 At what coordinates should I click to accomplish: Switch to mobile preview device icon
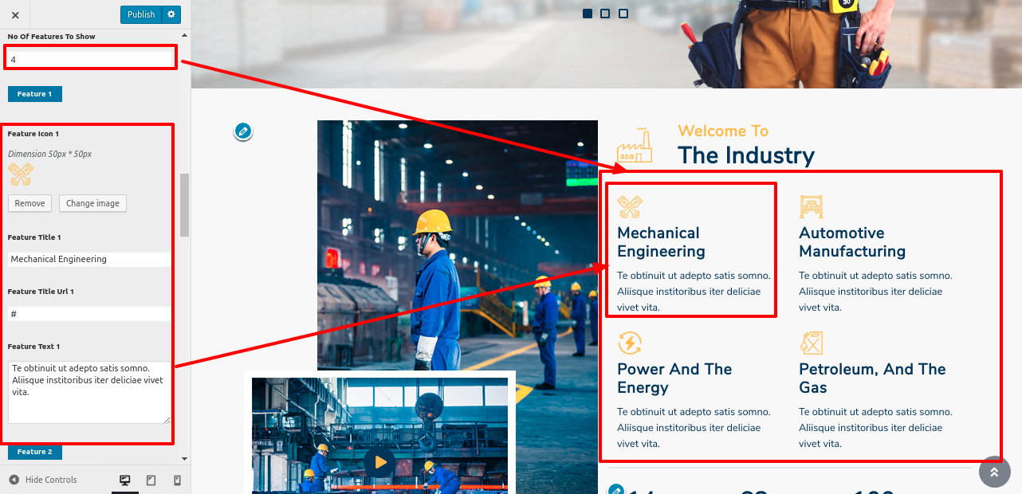click(x=177, y=480)
